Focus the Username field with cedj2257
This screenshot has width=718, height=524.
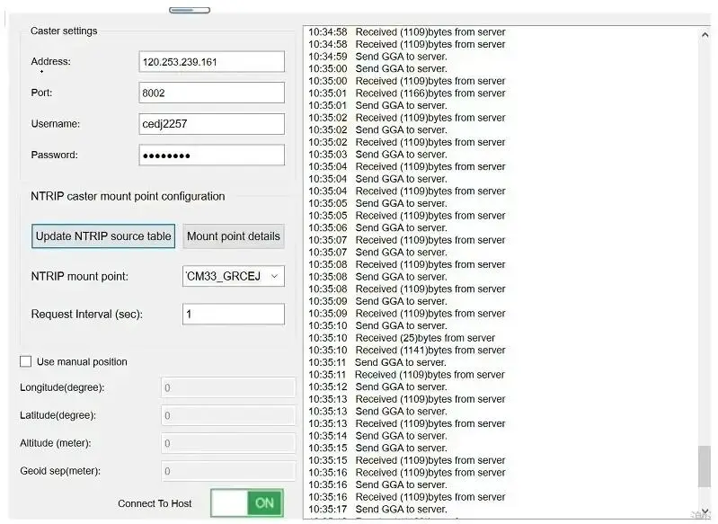pos(211,124)
